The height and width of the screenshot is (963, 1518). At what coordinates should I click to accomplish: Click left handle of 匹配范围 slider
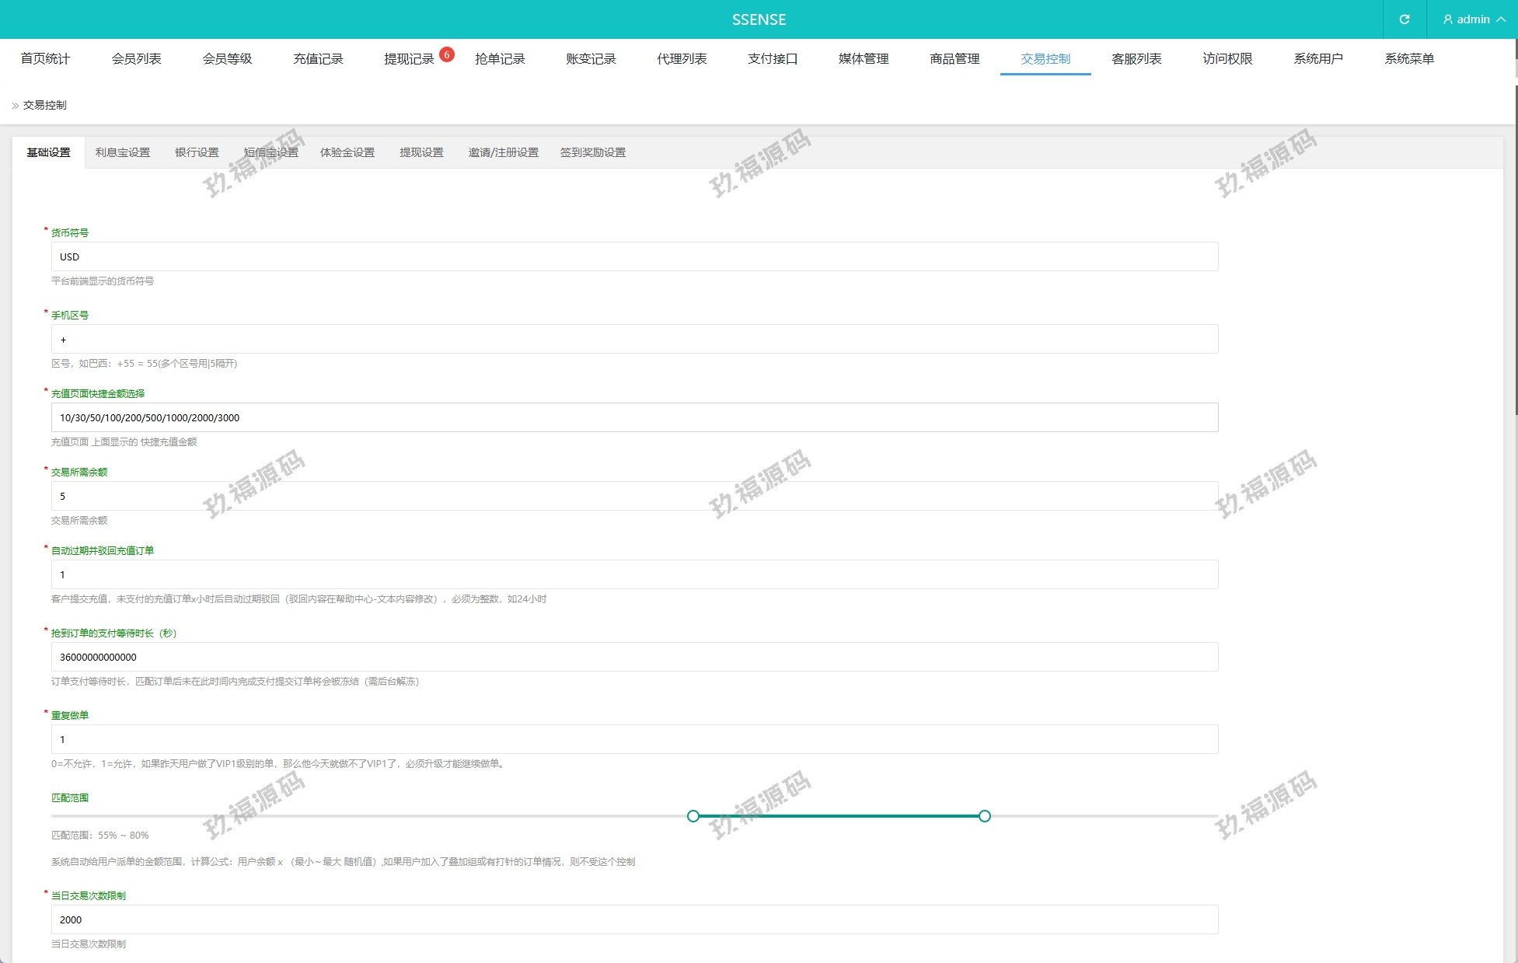(693, 816)
